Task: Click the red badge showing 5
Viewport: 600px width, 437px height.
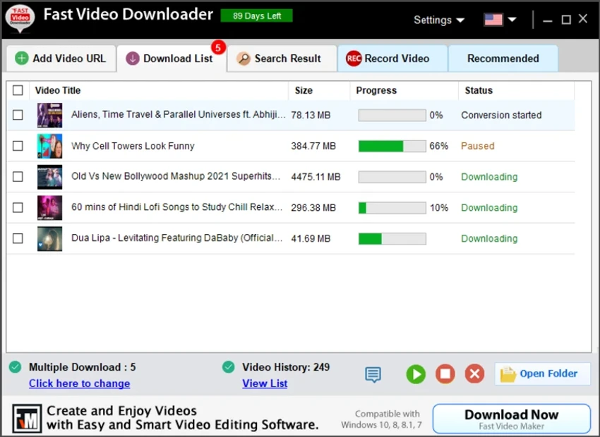Action: (x=218, y=47)
